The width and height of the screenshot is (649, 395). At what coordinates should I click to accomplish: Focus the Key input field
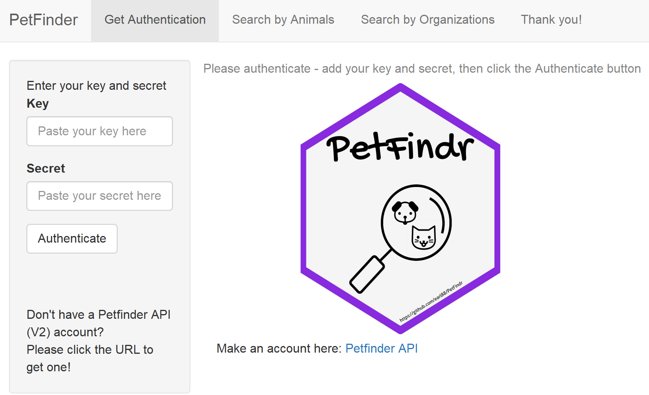point(100,131)
